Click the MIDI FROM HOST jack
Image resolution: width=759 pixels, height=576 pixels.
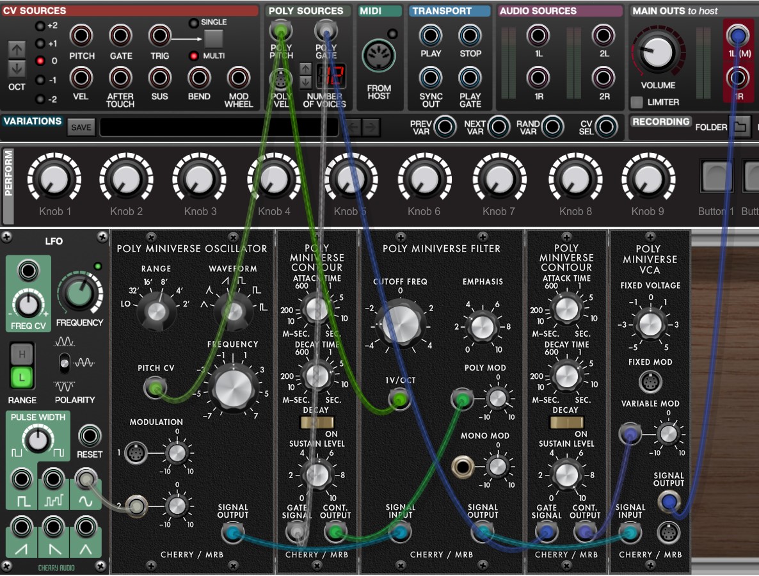pyautogui.click(x=378, y=56)
